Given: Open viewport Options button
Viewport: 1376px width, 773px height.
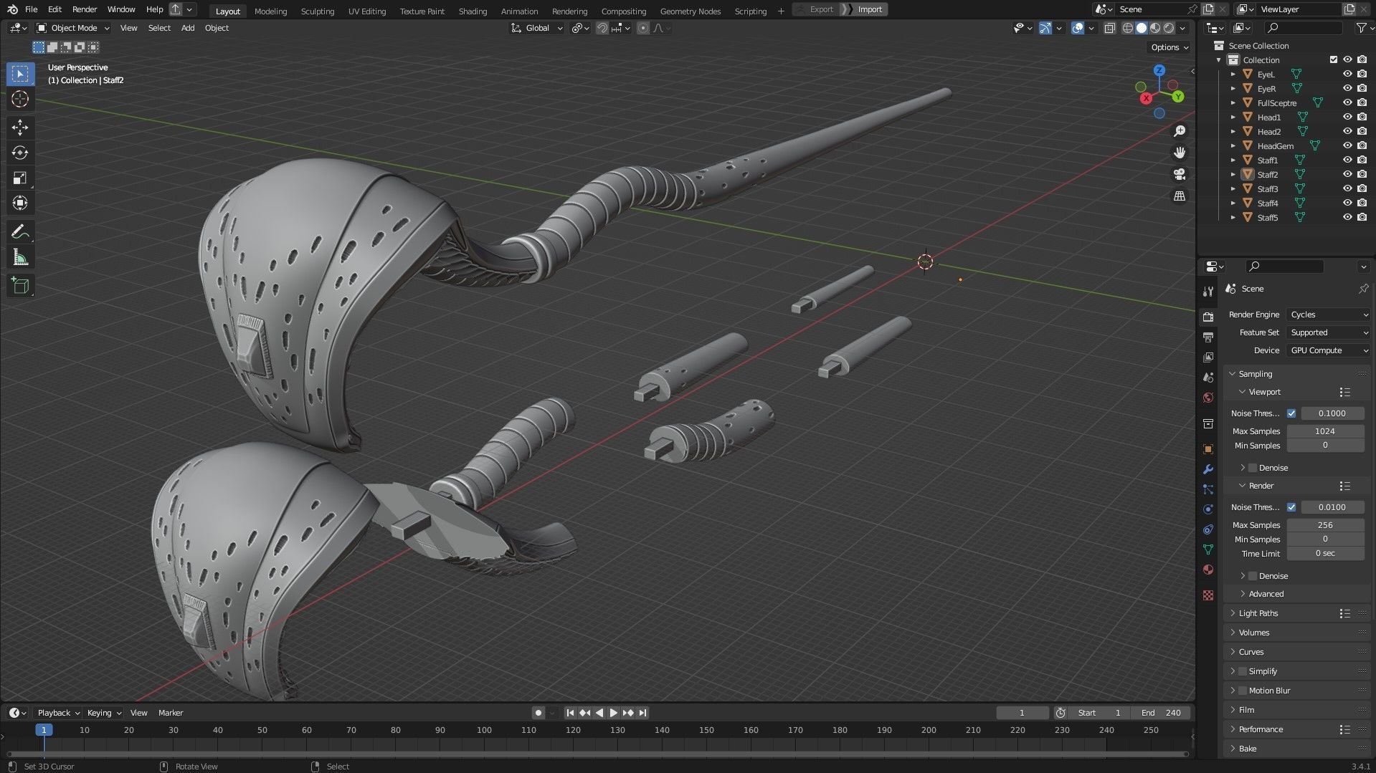Looking at the screenshot, I should pyautogui.click(x=1169, y=47).
